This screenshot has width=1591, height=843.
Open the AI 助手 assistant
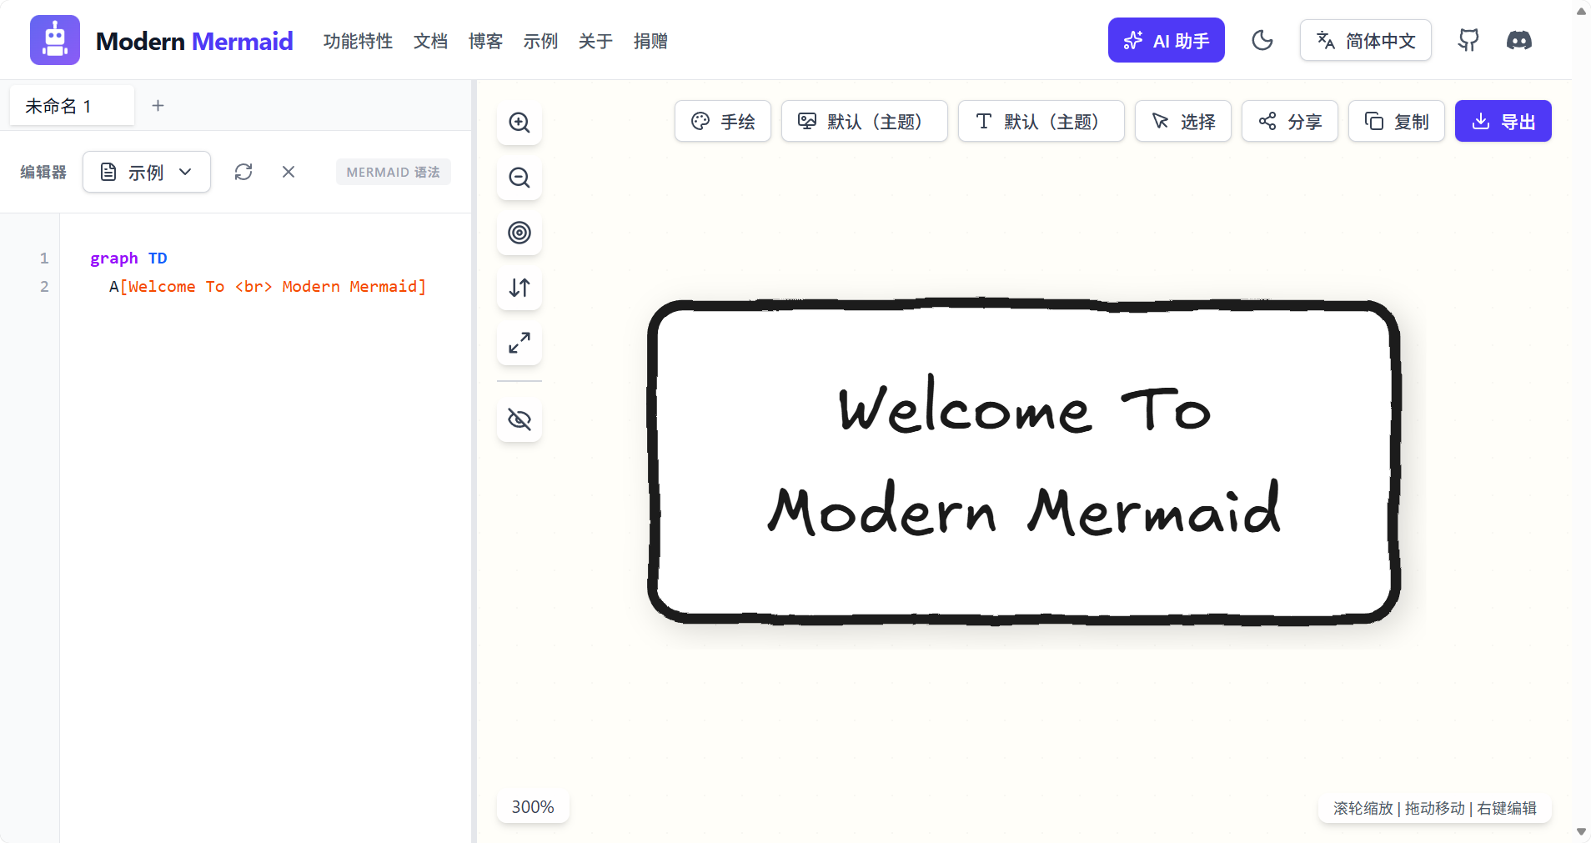(x=1166, y=40)
